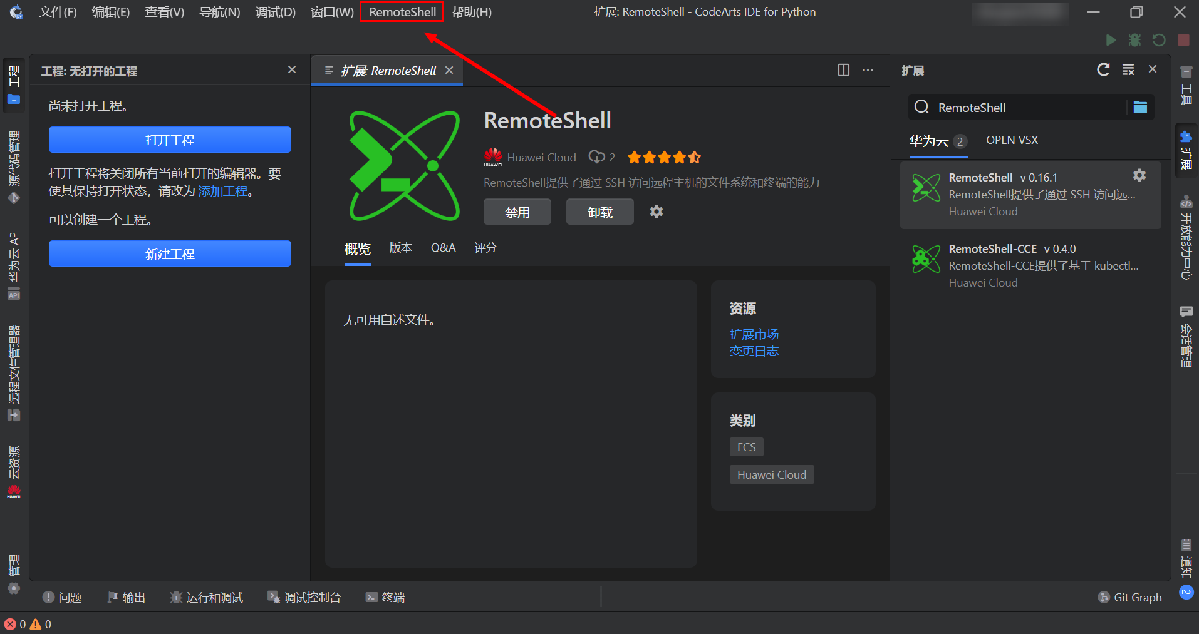This screenshot has height=634, width=1199.
Task: Open the 华为云 API sidebar panel
Action: pos(14,264)
